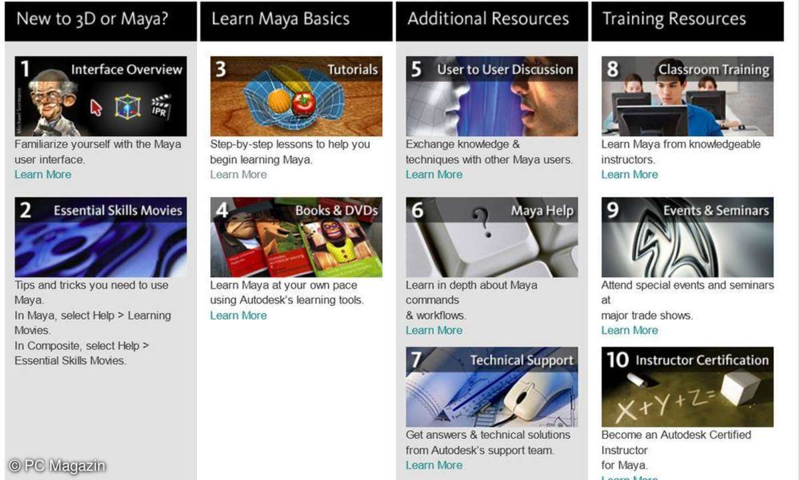This screenshot has width=800, height=480.
Task: Click Learn More under Interface Overview
Action: click(43, 175)
